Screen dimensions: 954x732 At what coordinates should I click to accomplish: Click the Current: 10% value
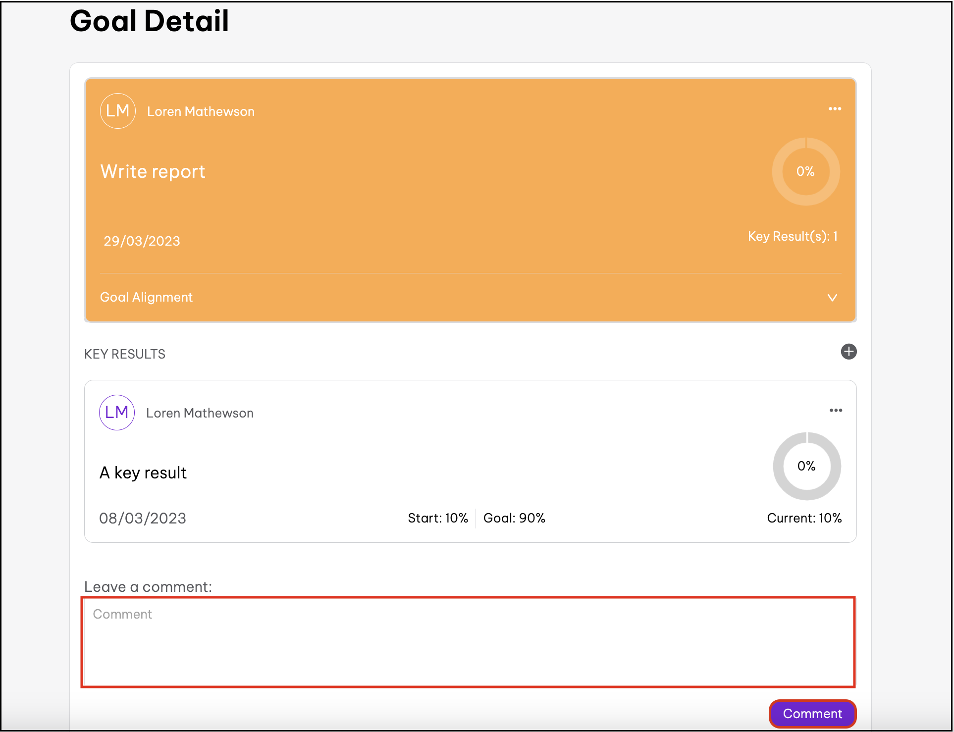click(804, 518)
